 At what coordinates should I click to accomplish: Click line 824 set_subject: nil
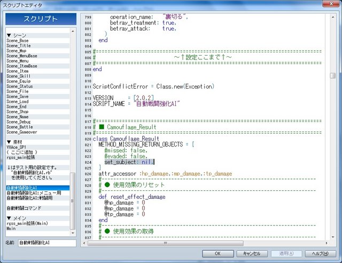click(129, 162)
